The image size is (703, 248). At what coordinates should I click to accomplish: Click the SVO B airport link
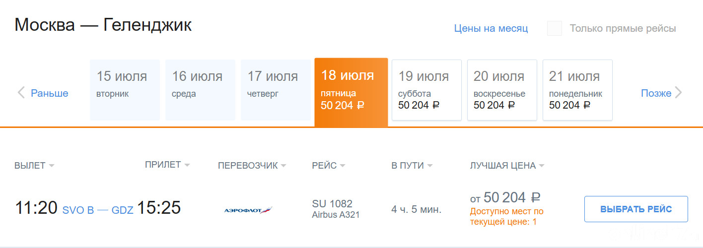point(78,210)
